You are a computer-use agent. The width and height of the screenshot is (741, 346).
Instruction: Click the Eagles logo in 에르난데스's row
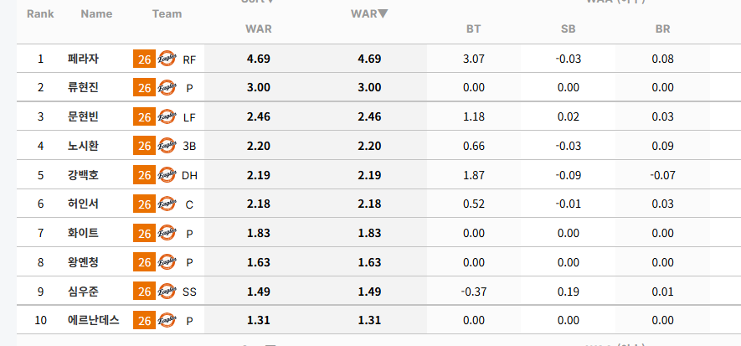167,321
